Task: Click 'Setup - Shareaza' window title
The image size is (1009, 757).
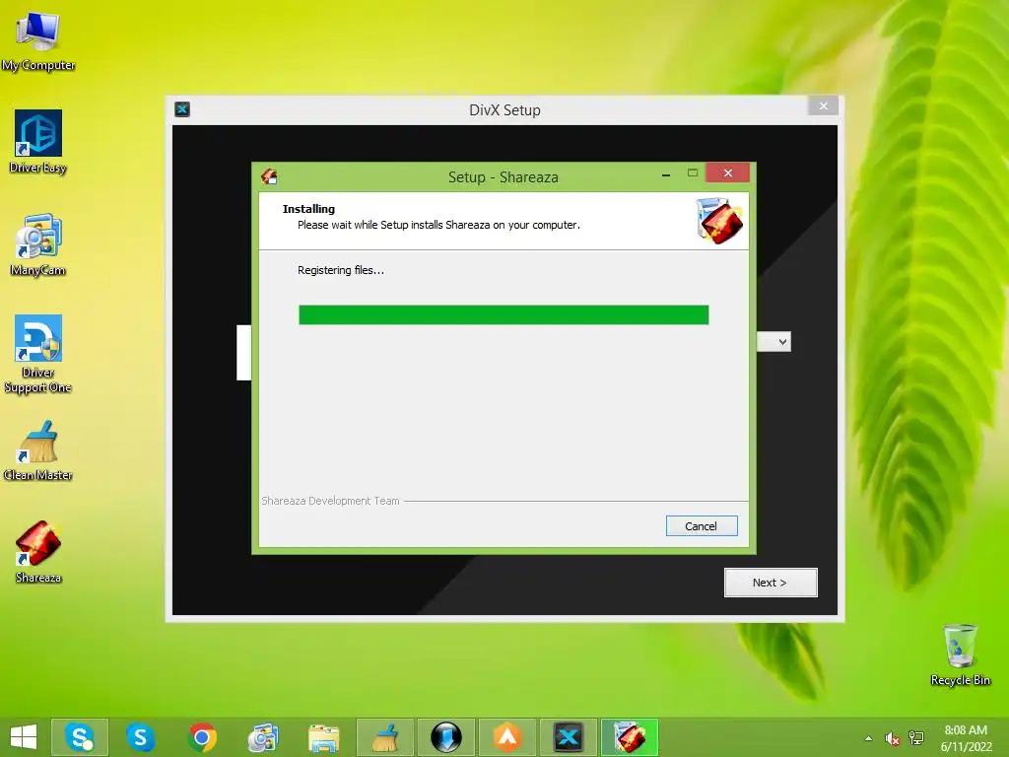Action: point(504,177)
